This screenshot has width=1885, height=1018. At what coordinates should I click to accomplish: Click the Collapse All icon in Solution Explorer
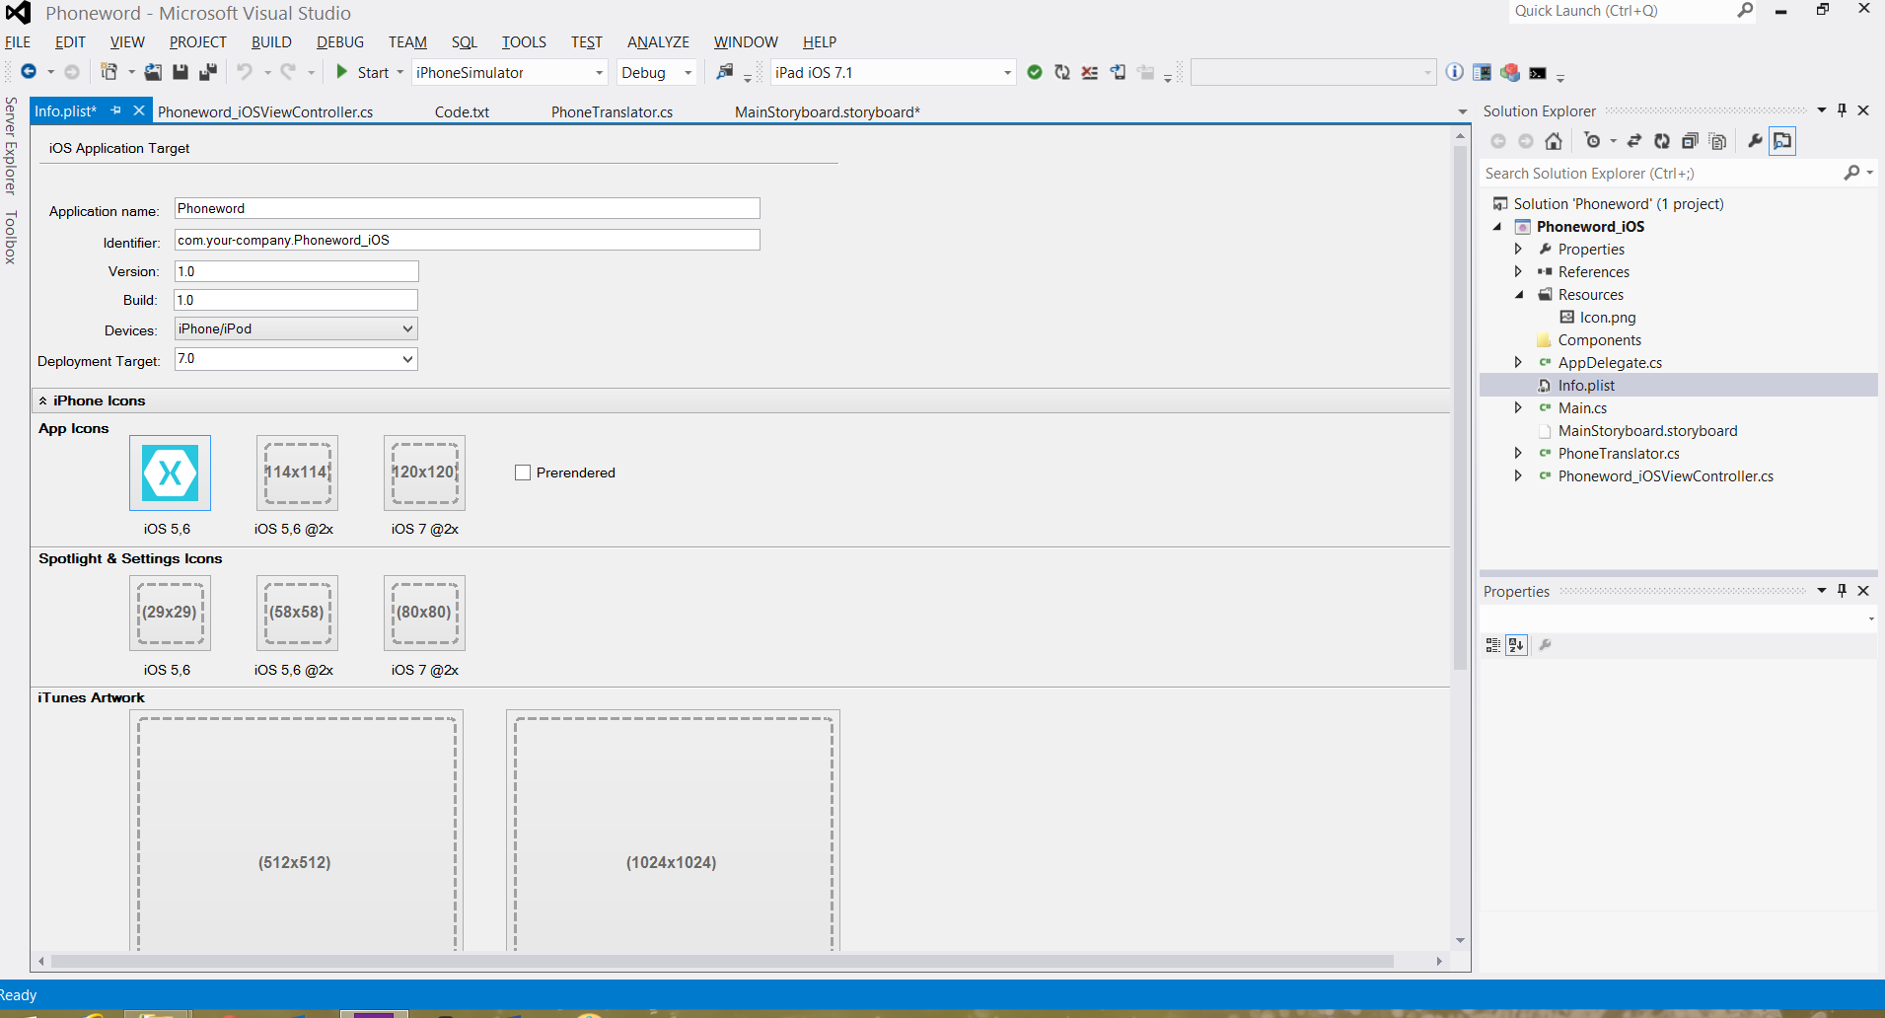[1690, 141]
